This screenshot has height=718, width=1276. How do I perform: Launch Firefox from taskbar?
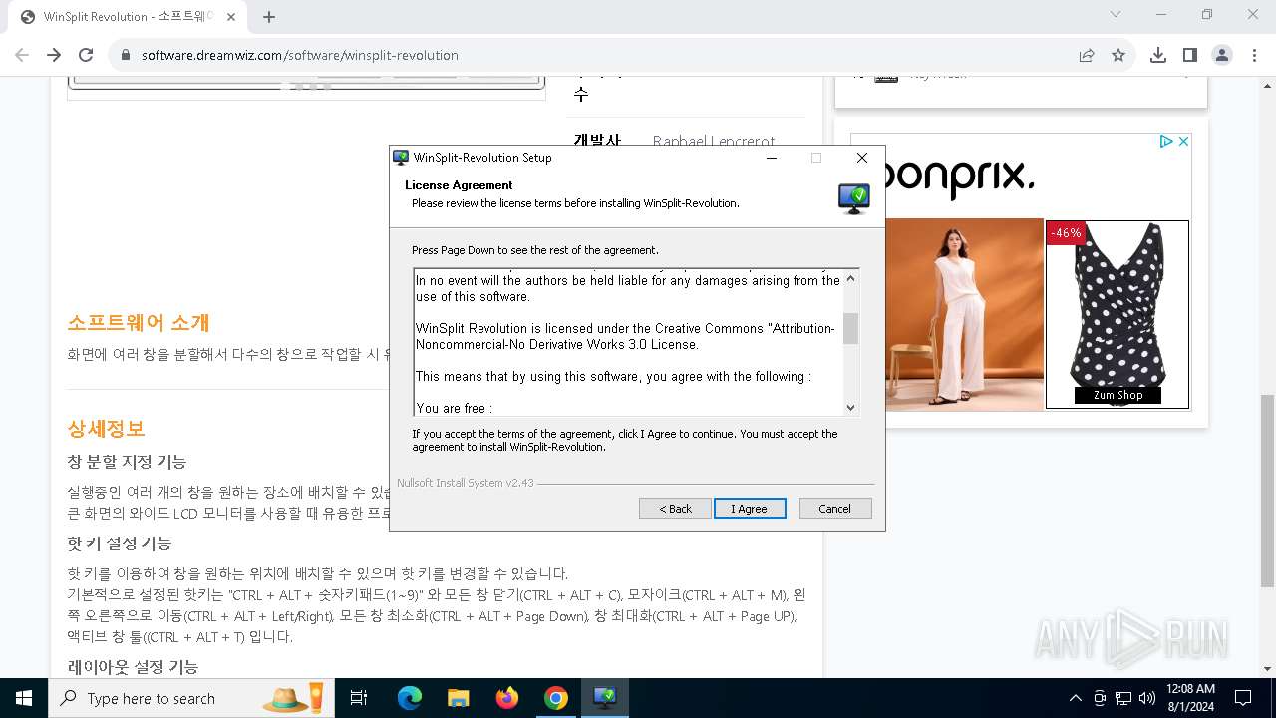(507, 698)
